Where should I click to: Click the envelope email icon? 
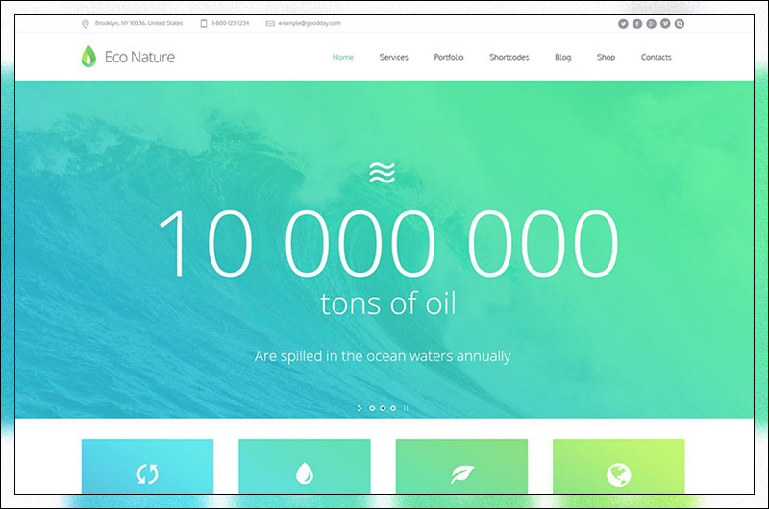point(270,23)
